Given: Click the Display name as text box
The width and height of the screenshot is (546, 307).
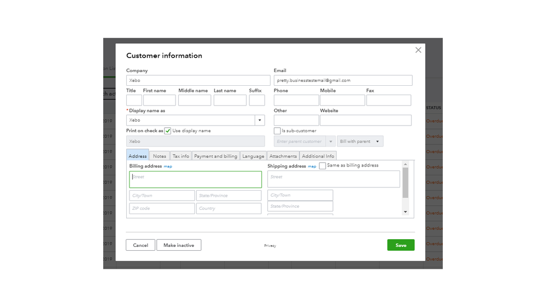Looking at the screenshot, I should pyautogui.click(x=191, y=120).
